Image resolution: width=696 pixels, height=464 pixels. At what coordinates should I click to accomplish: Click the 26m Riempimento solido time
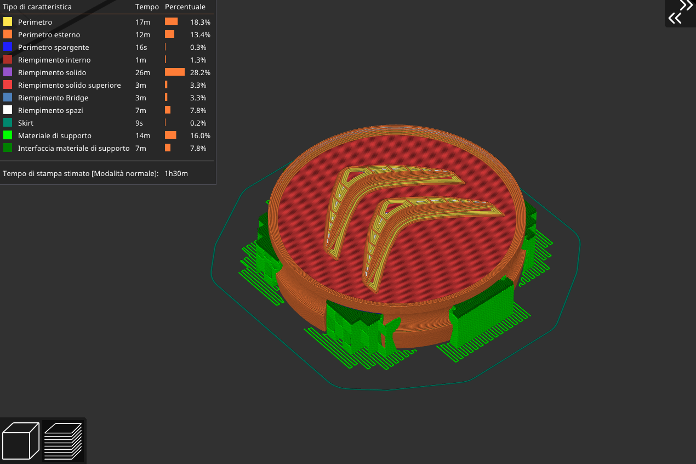click(x=142, y=72)
